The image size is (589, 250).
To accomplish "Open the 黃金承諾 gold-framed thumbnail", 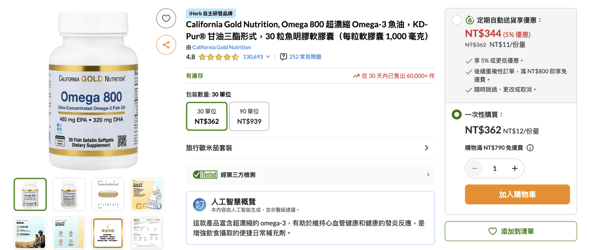I will pos(108,233).
